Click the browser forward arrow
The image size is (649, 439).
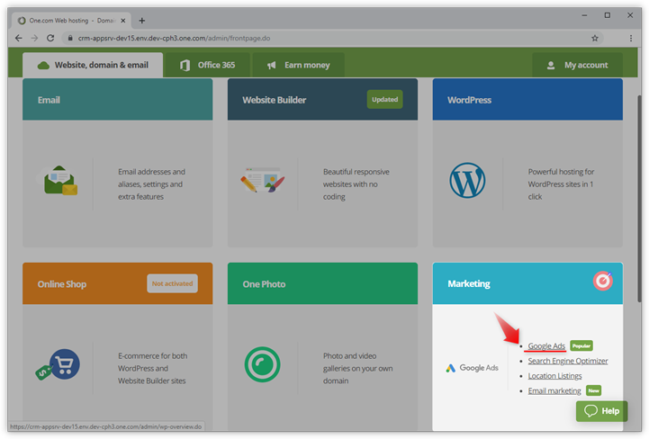click(34, 38)
